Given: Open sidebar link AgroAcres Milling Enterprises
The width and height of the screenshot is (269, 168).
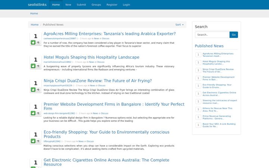Looking at the screenshot, I should (x=218, y=55).
